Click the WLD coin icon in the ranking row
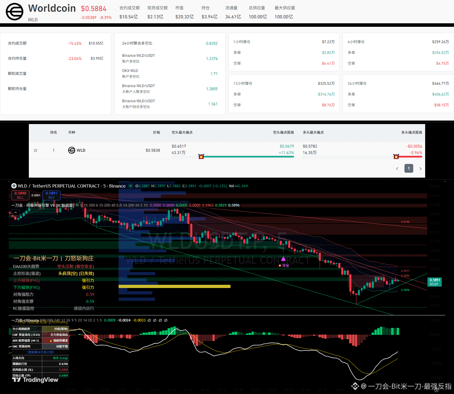 click(x=72, y=150)
